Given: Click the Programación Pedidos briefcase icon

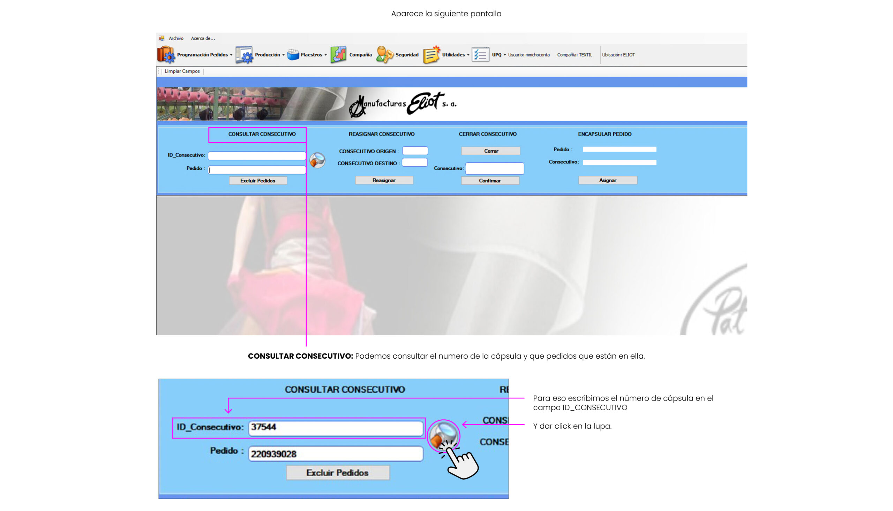Looking at the screenshot, I should [166, 55].
